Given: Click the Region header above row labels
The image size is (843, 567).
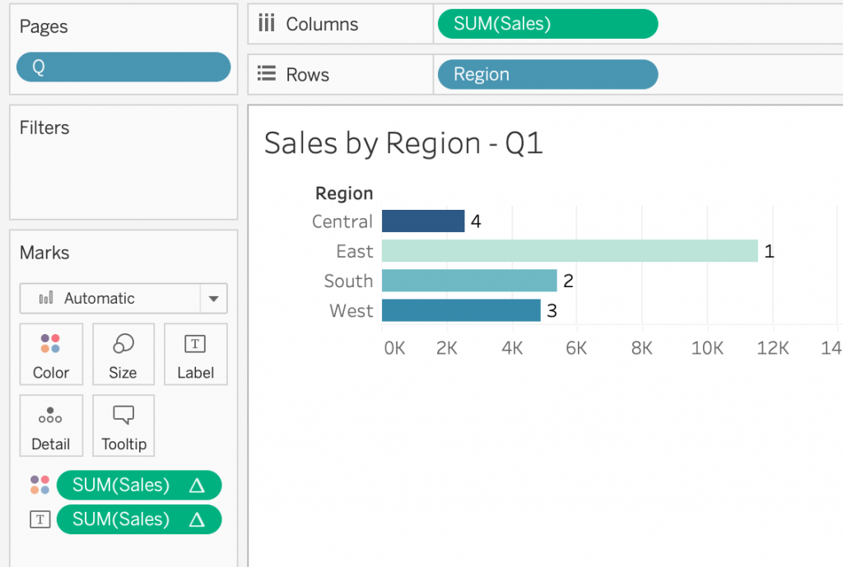Looking at the screenshot, I should [344, 193].
